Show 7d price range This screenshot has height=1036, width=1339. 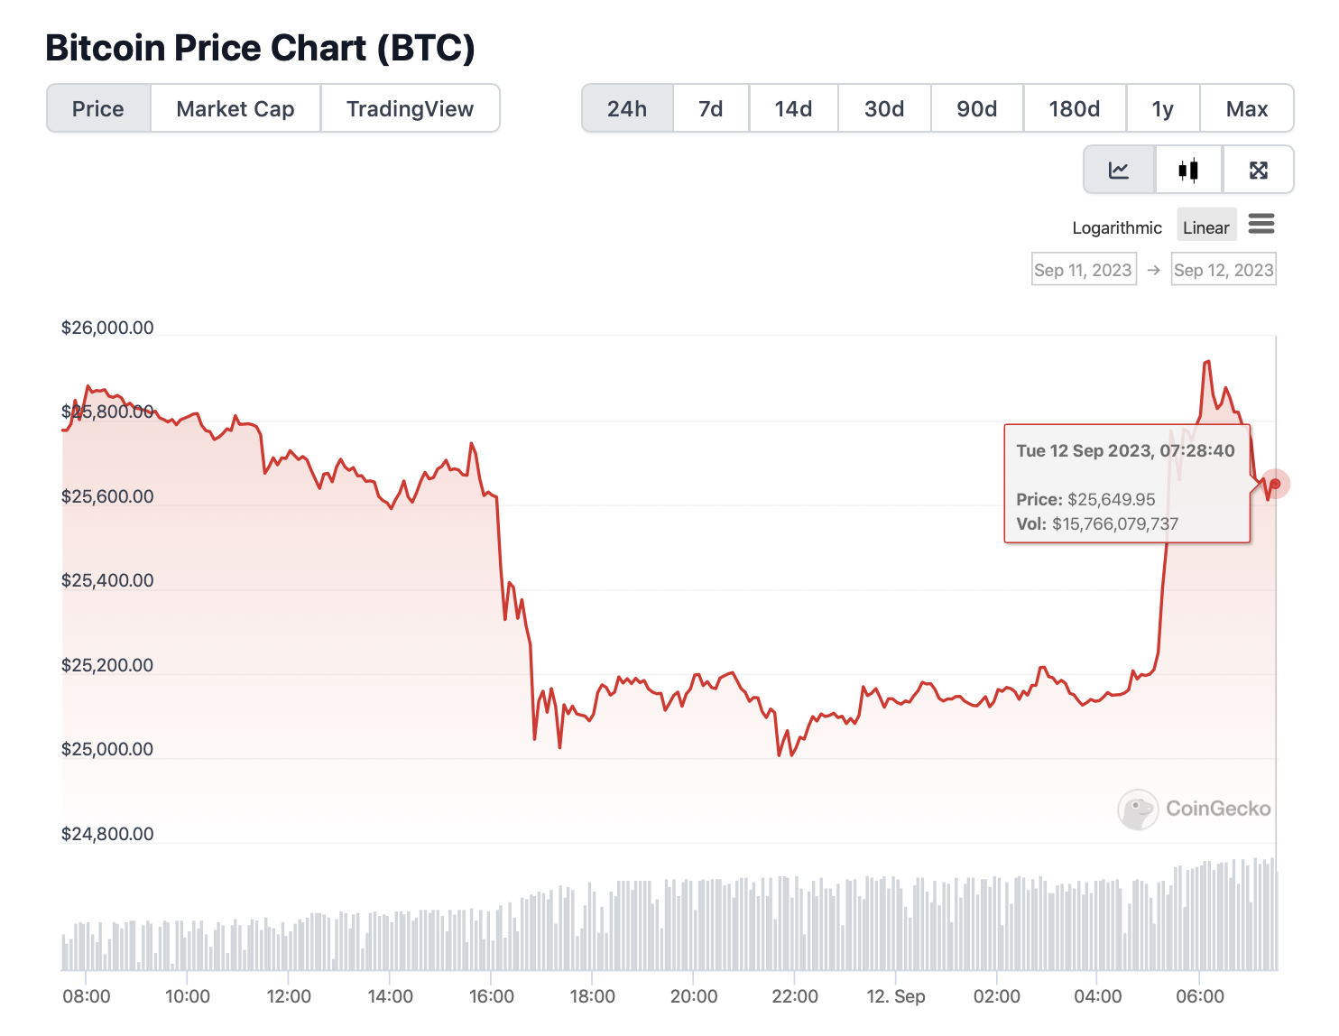tap(711, 109)
